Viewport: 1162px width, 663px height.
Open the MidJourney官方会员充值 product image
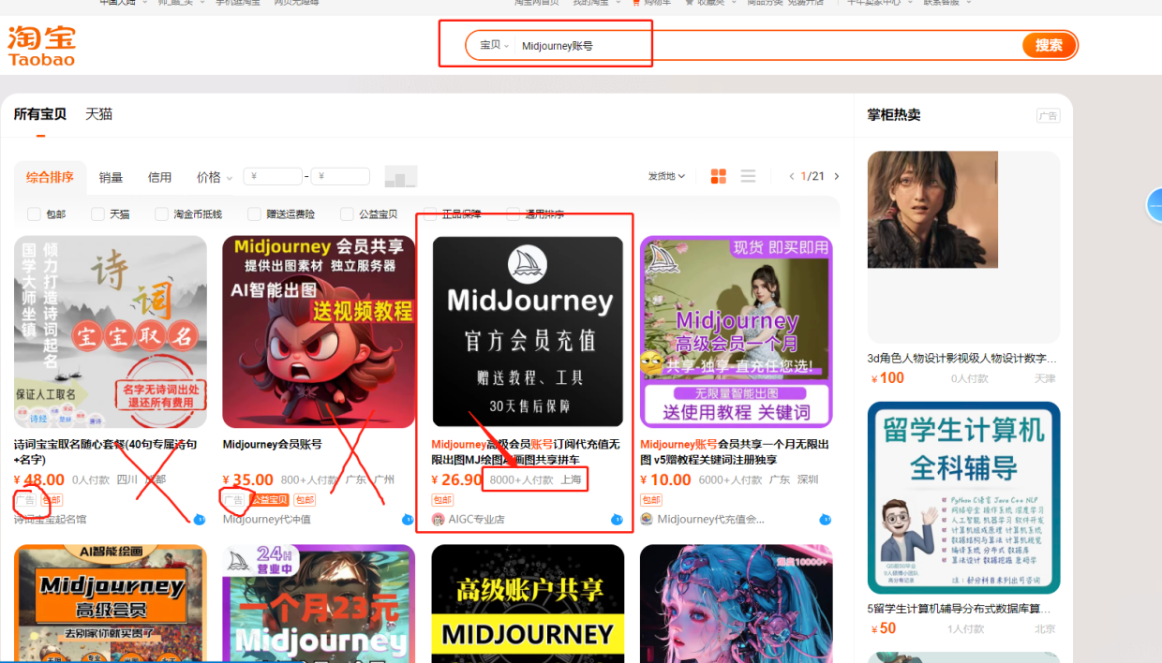click(x=528, y=331)
